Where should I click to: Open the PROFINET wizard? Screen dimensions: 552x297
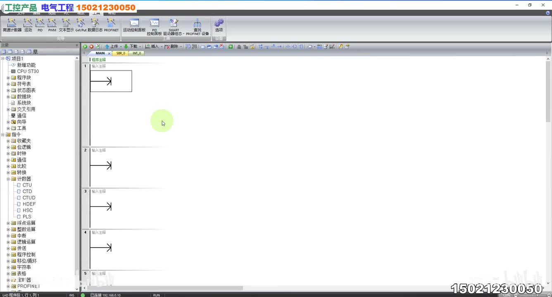click(111, 25)
